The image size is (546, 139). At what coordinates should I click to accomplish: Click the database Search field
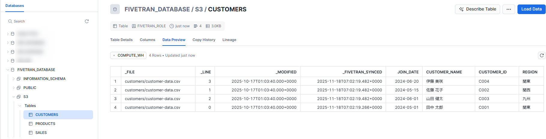click(x=45, y=21)
